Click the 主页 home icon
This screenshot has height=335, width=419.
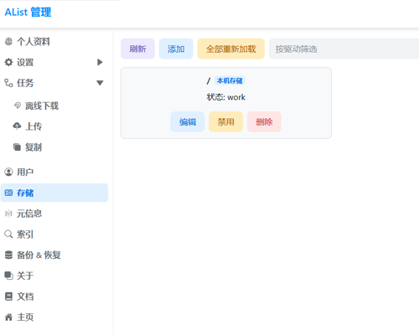8,317
